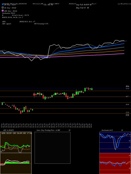
Task: Click the last green candlestick on the price chart
Action: [92, 89]
